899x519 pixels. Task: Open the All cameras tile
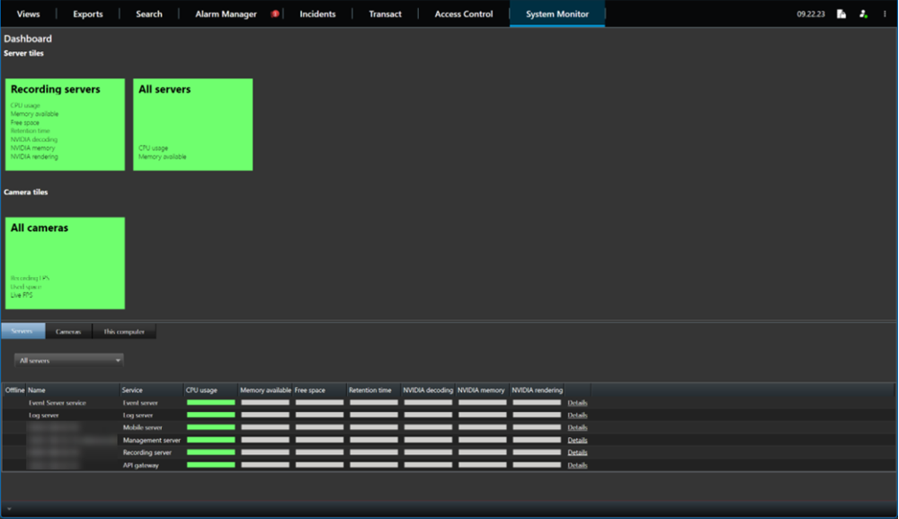[65, 263]
